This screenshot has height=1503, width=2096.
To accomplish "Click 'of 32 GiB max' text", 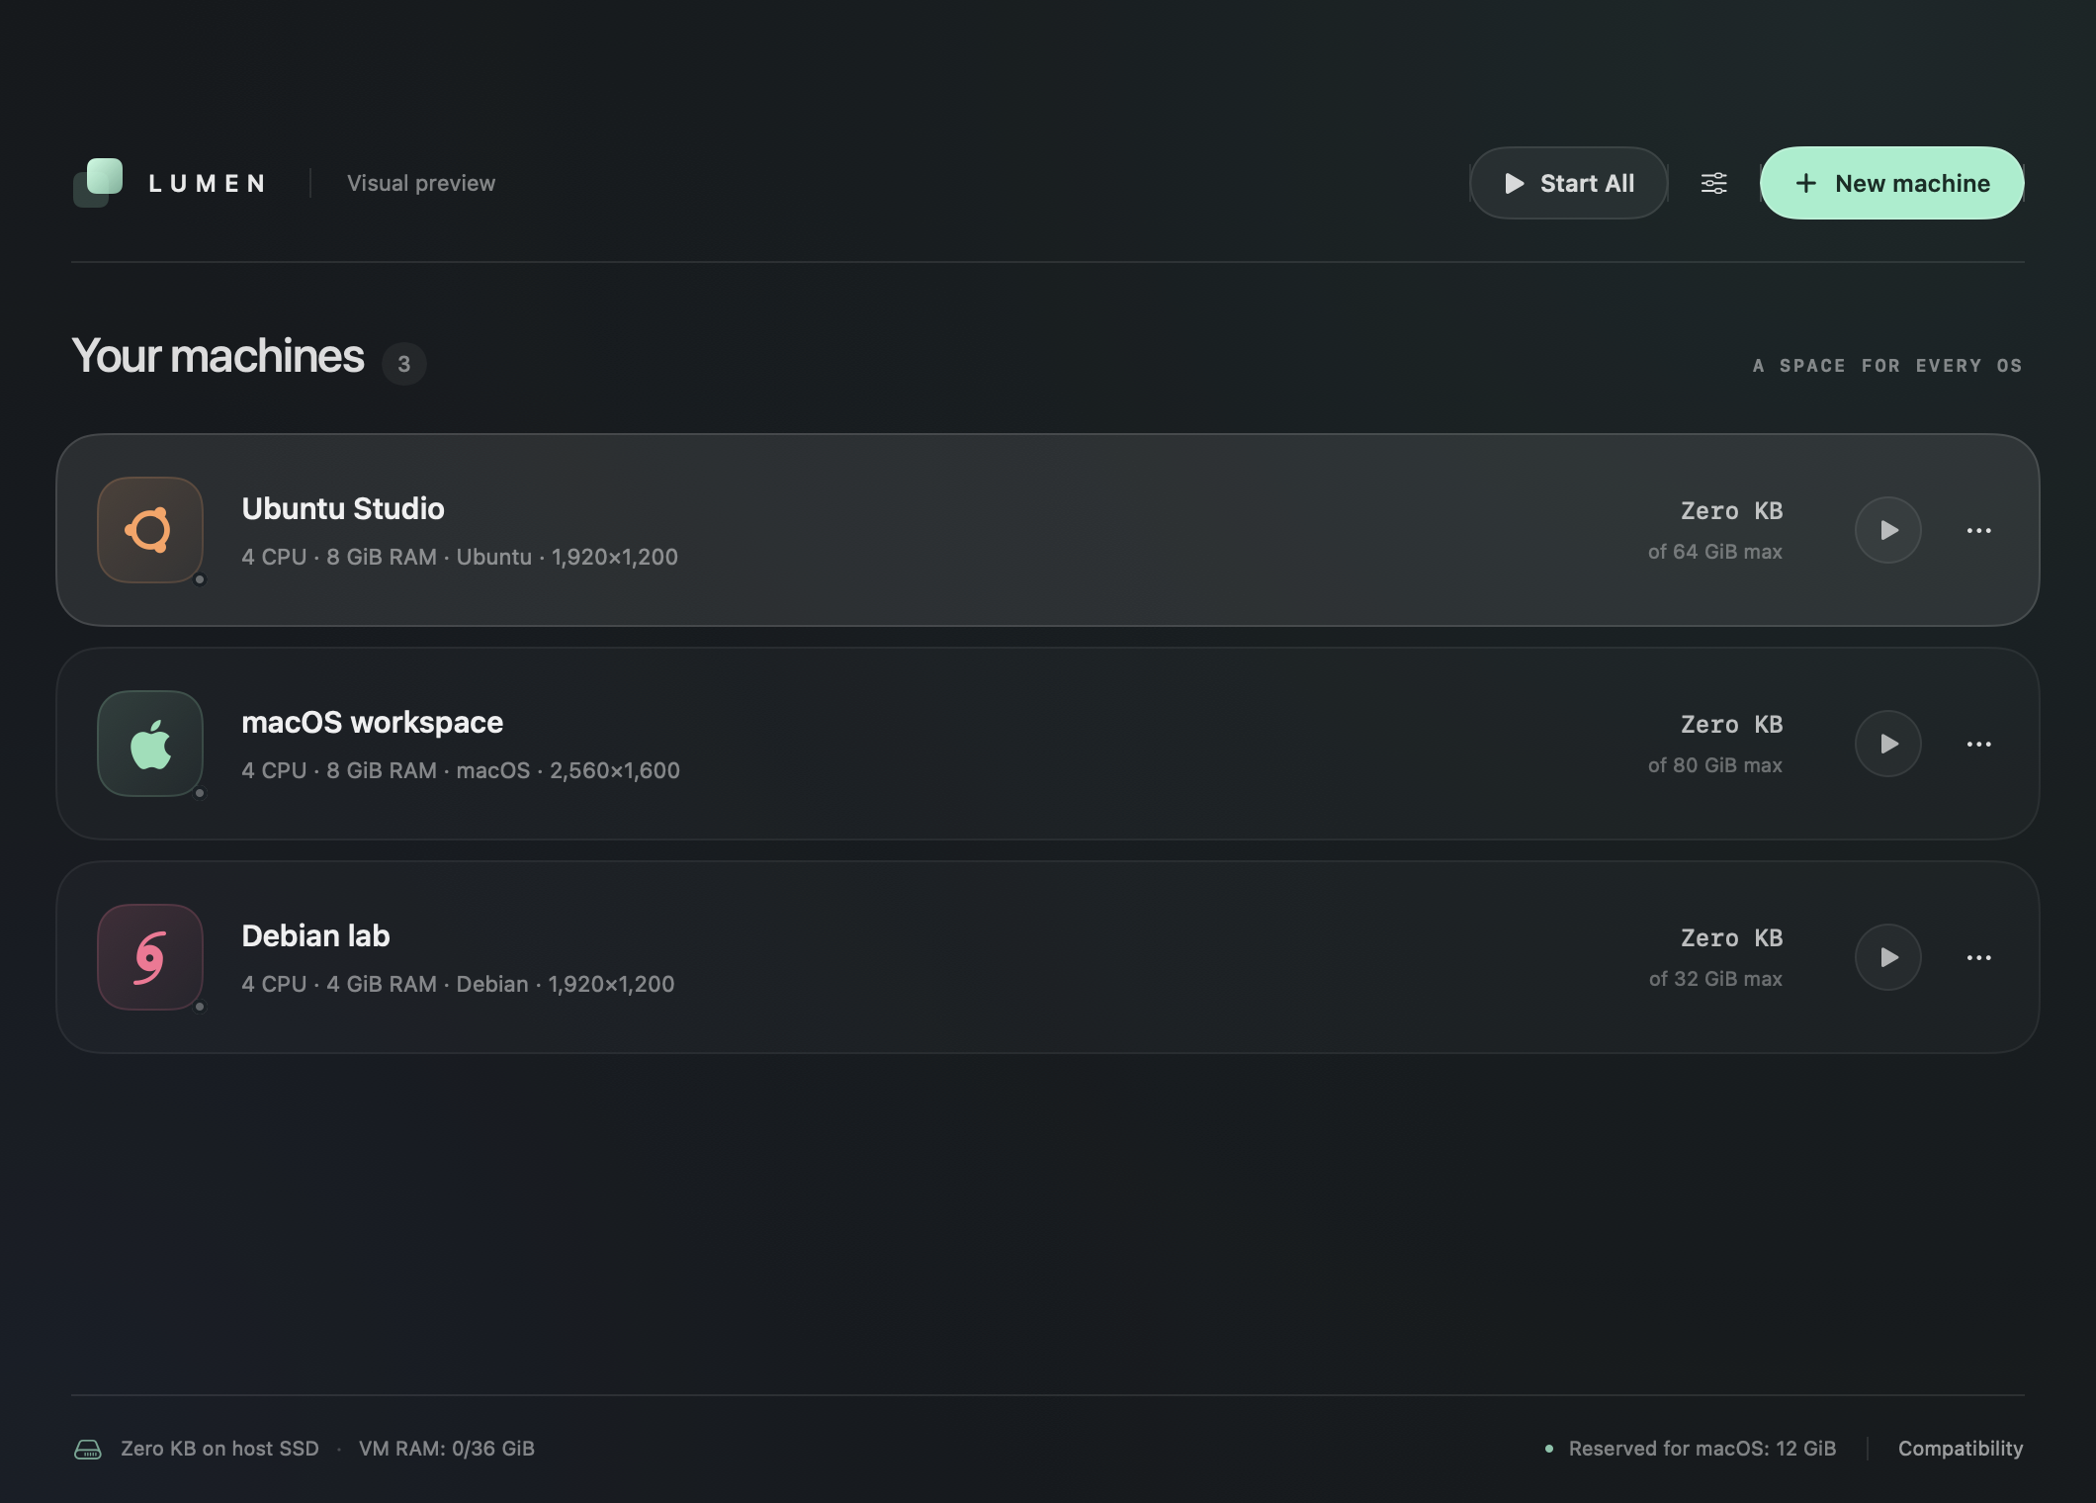I will [x=1715, y=979].
